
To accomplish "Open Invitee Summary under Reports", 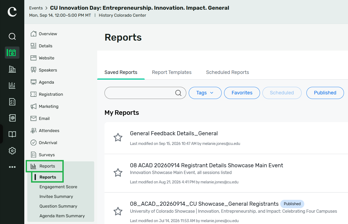I will [x=56, y=196].
